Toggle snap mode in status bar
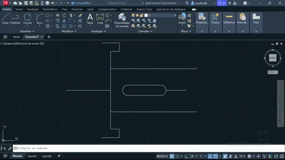This screenshot has height=160, width=285. pyautogui.click(x=177, y=156)
